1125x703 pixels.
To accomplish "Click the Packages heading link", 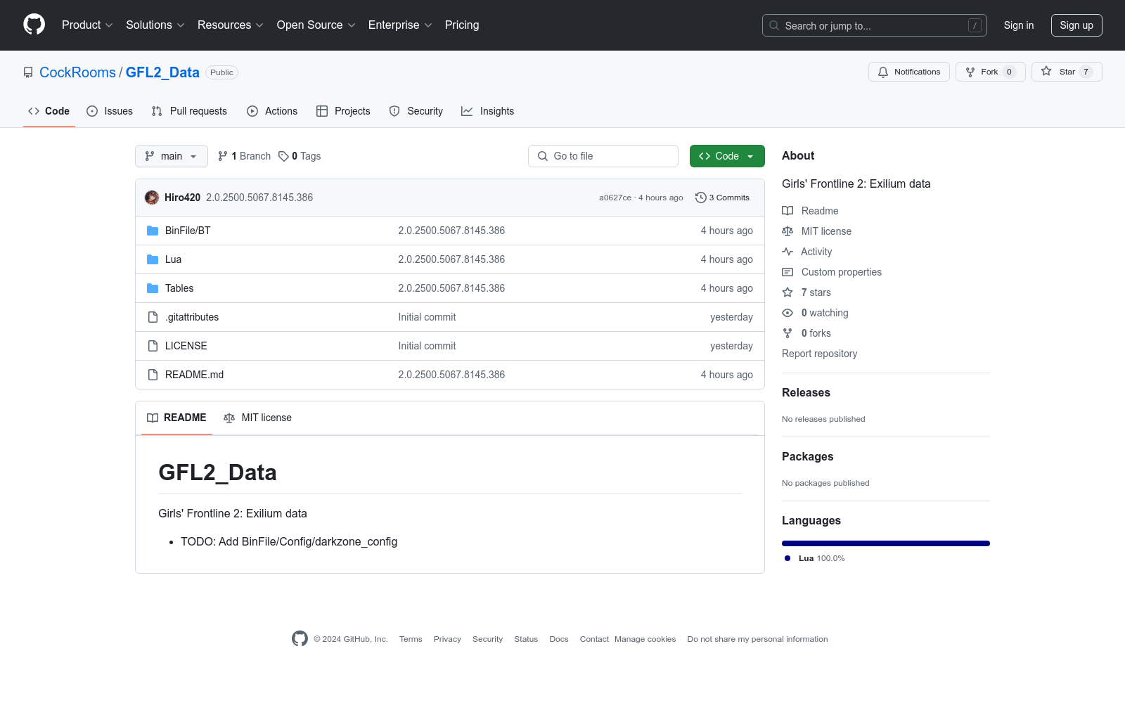I will [x=807, y=456].
